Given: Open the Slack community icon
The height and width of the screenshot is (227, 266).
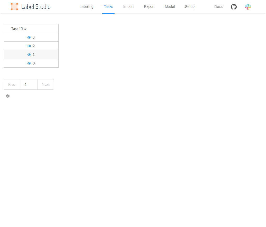Looking at the screenshot, I should [x=248, y=7].
